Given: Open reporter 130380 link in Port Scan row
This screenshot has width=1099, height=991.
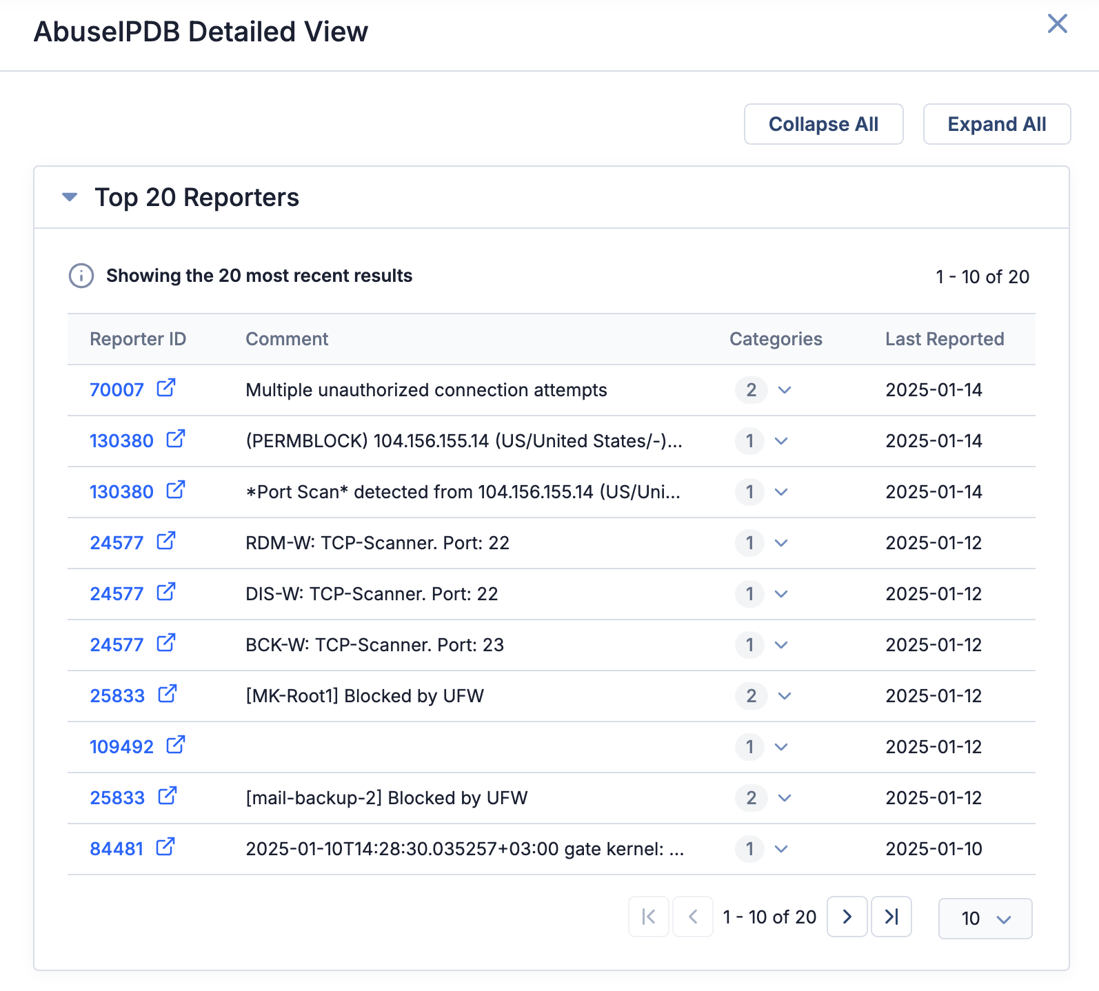Looking at the screenshot, I should pos(121,492).
